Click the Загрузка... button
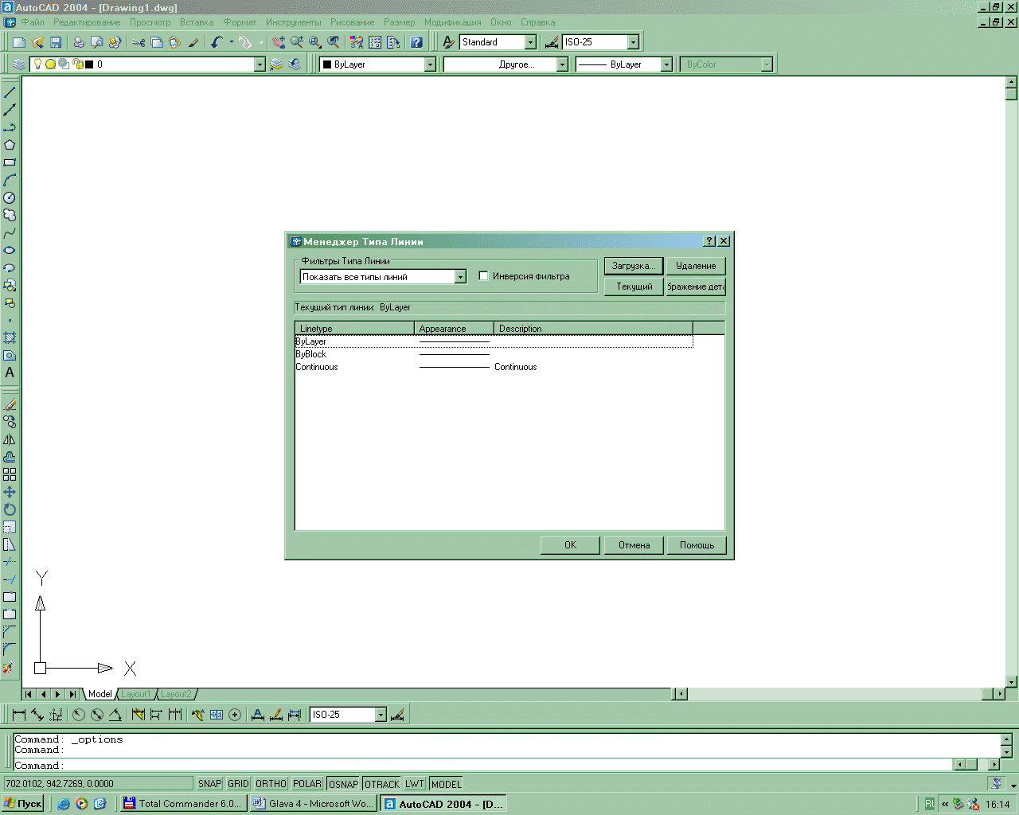This screenshot has height=815, width=1019. (634, 266)
